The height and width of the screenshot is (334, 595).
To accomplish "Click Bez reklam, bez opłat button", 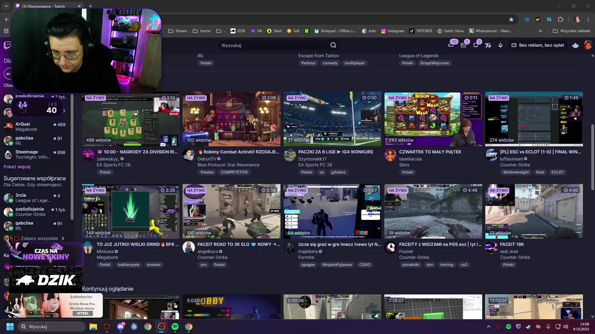I will pos(537,45).
